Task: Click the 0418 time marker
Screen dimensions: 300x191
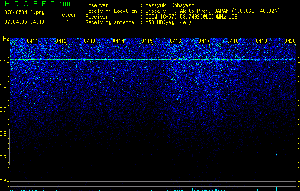Action: (x=233, y=41)
